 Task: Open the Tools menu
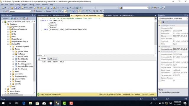38,5
